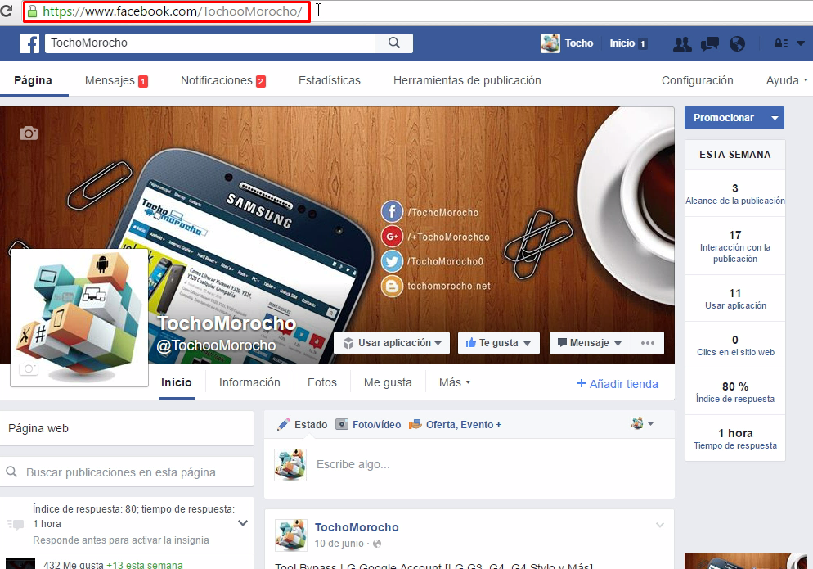
Task: Open Notificaciones tab
Action: (x=223, y=80)
